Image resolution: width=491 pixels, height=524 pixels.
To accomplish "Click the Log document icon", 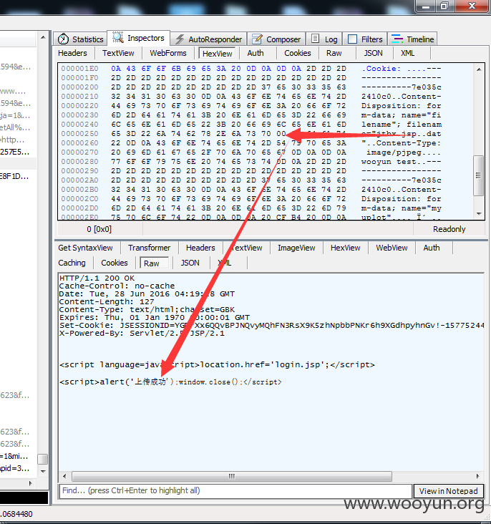I will point(315,39).
